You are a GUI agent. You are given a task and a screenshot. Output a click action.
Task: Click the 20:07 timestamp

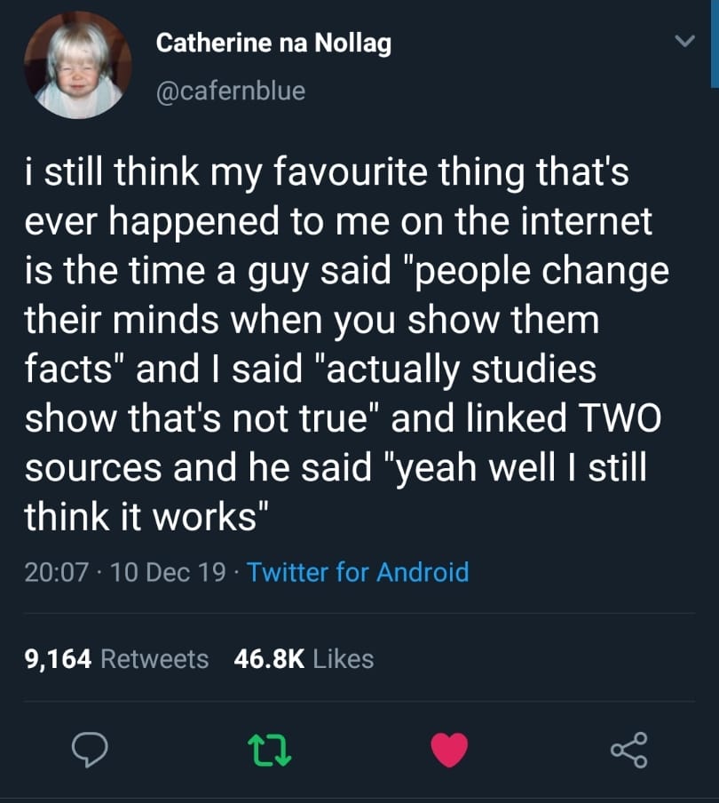tap(57, 571)
